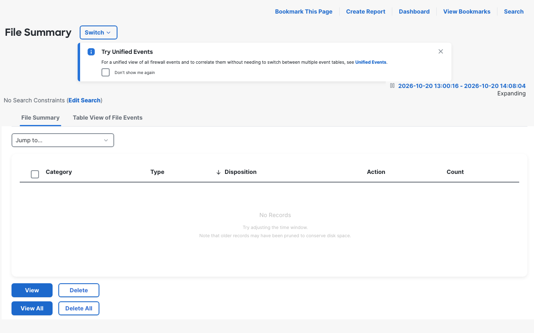
Task: Open the time window date range
Action: tap(462, 86)
